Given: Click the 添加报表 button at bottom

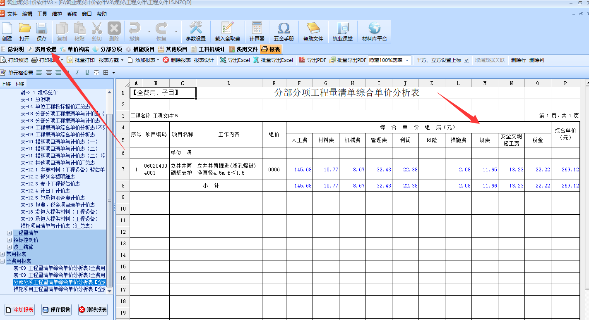Looking at the screenshot, I should (x=20, y=310).
